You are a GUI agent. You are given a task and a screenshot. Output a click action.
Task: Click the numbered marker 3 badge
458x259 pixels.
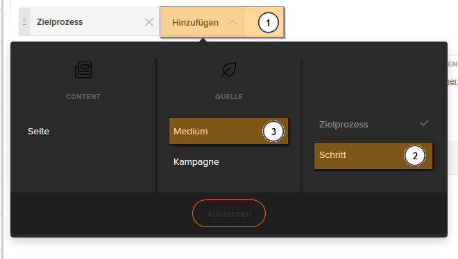273,132
